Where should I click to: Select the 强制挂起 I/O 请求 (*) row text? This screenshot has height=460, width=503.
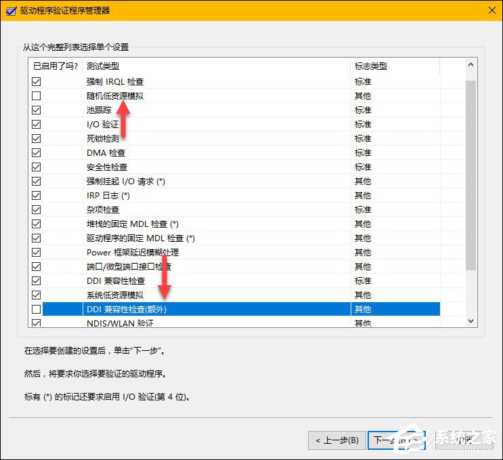coord(126,182)
